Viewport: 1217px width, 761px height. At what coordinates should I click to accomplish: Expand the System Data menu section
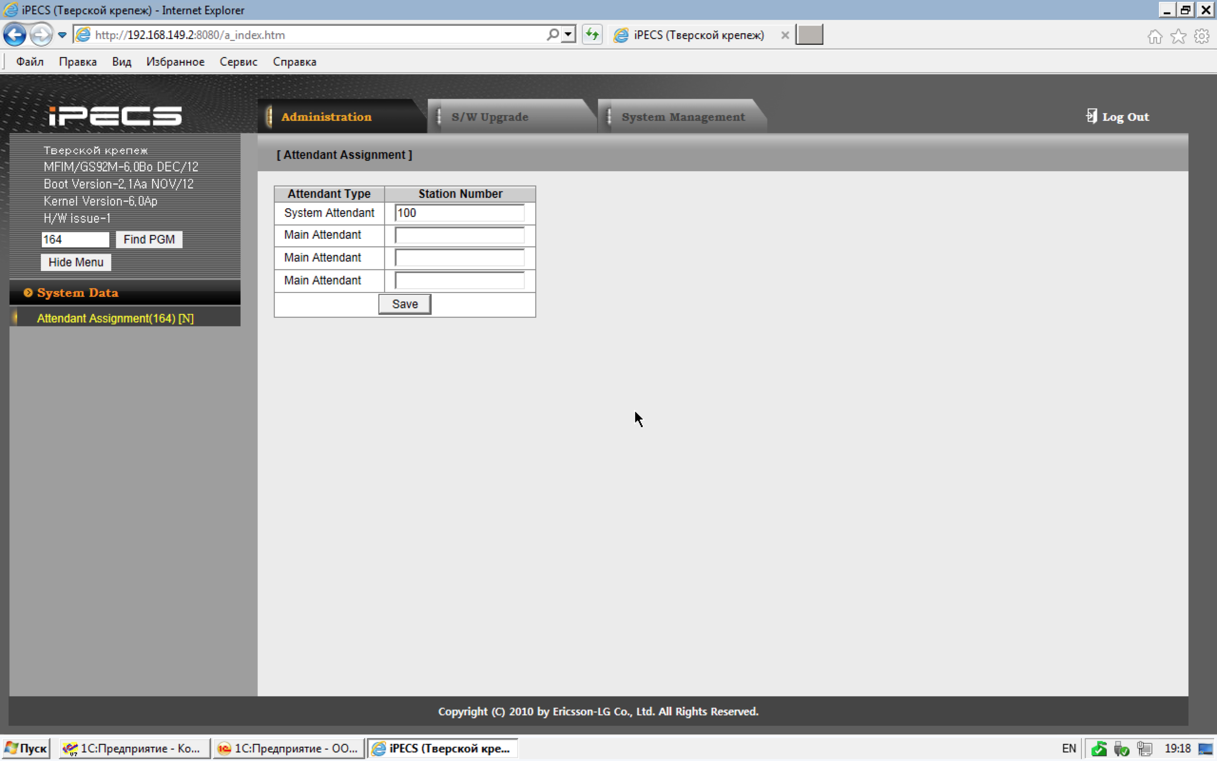point(77,293)
